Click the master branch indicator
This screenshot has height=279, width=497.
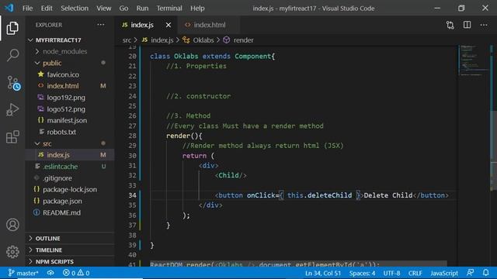[x=23, y=273]
